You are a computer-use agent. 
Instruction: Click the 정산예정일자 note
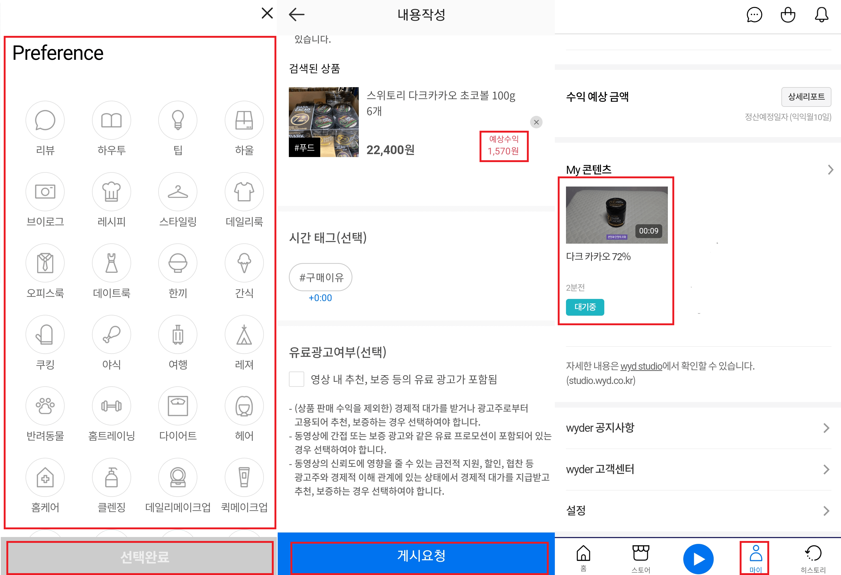point(788,117)
